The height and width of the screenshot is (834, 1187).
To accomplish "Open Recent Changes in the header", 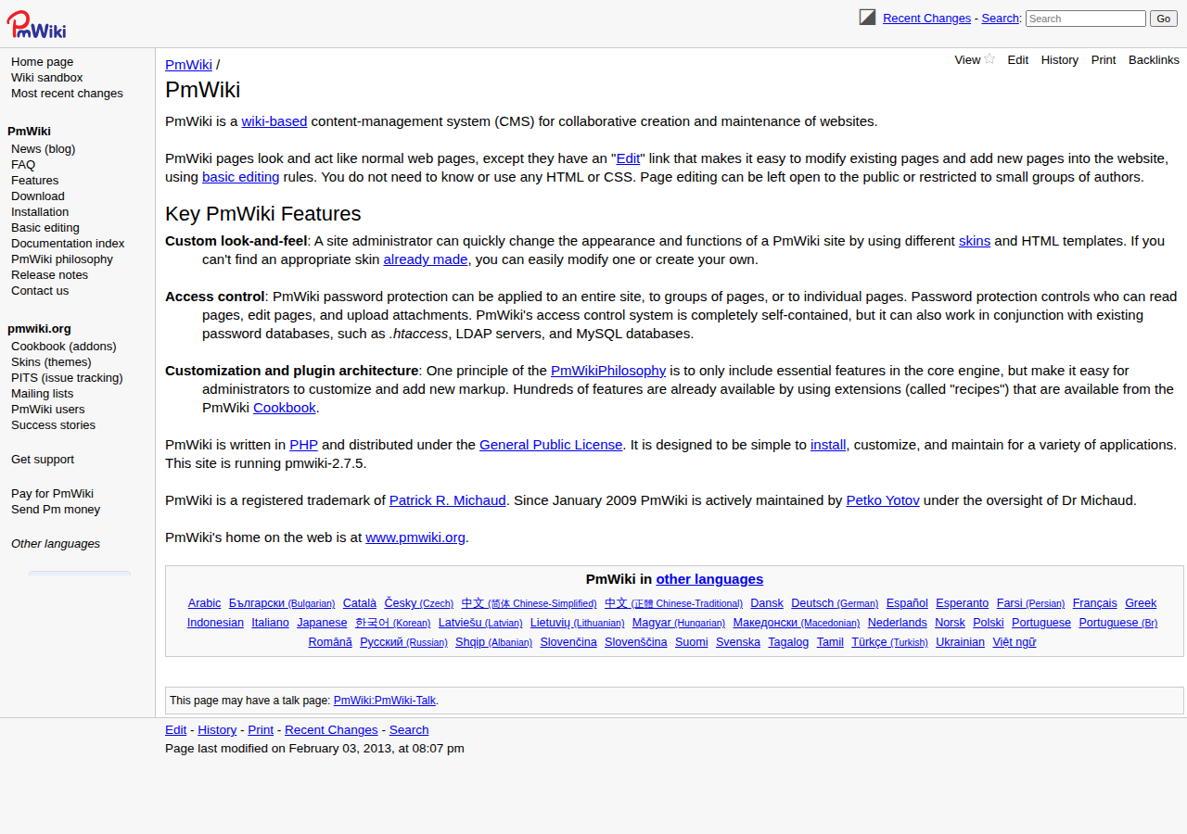I will [x=926, y=19].
